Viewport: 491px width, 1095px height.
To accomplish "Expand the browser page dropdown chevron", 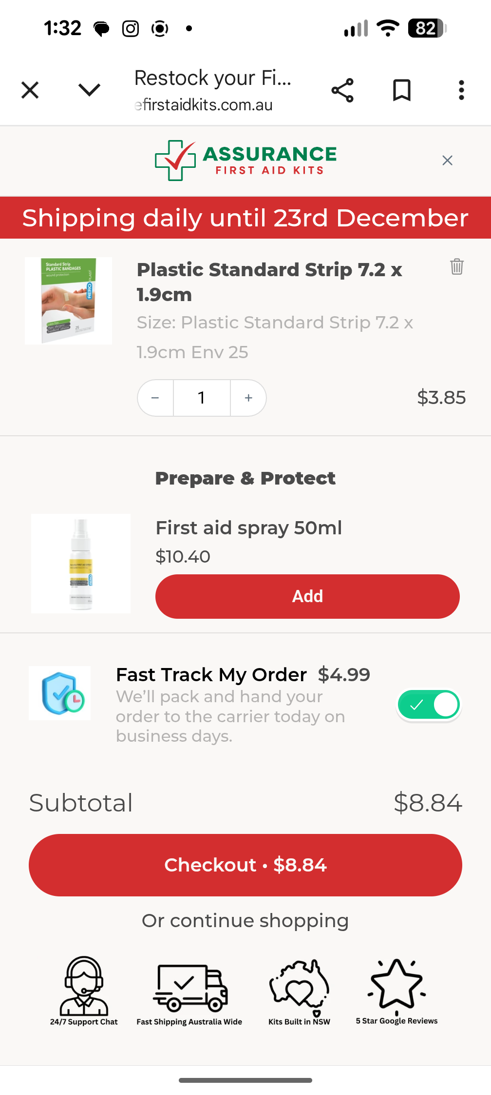I will tap(89, 90).
